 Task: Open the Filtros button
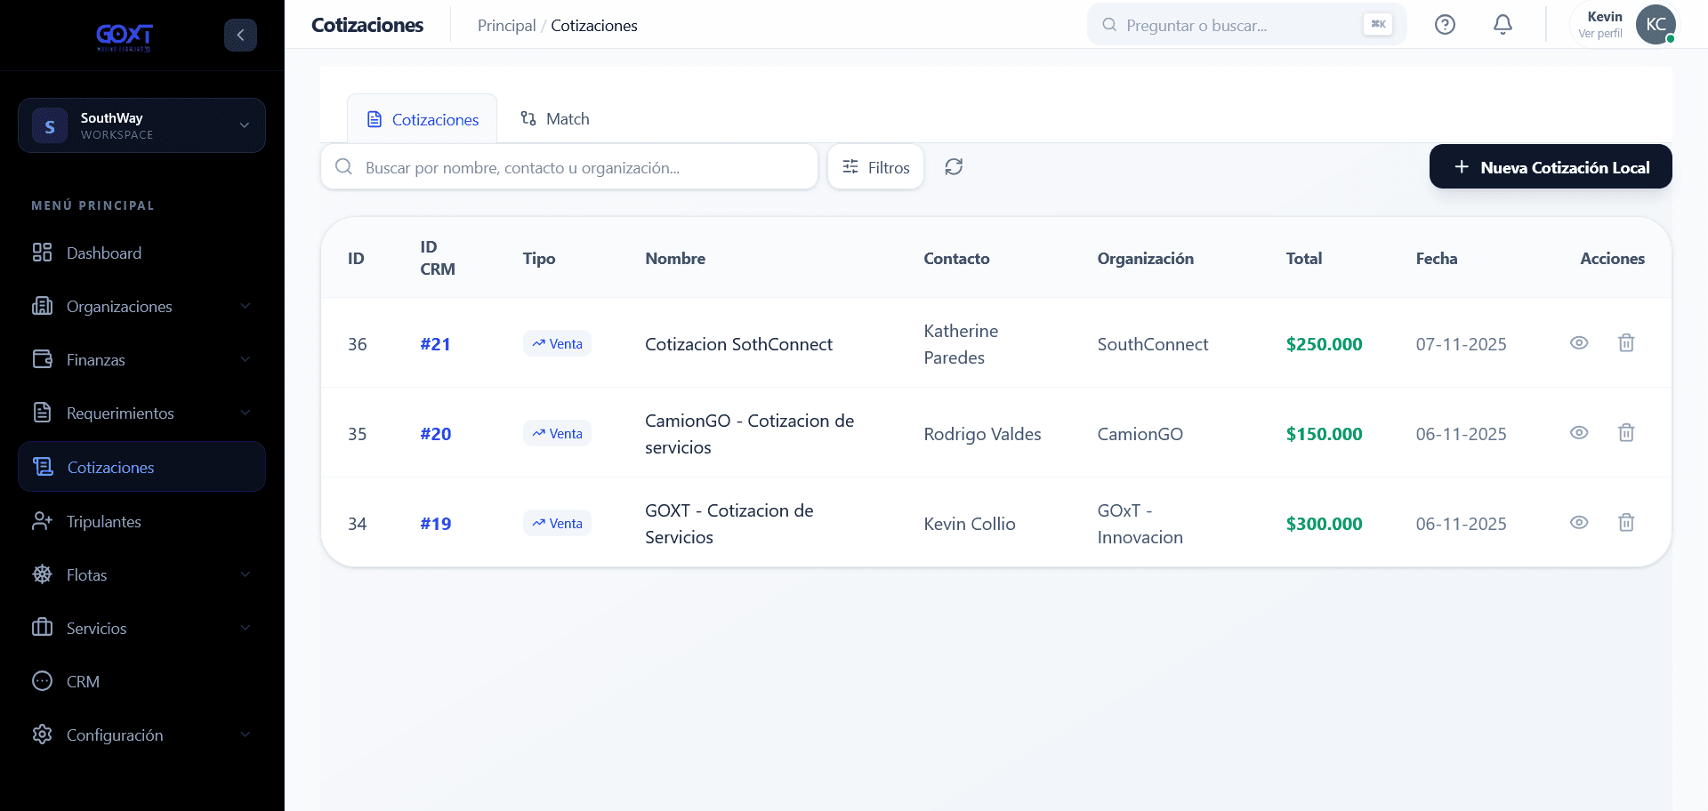pos(875,167)
